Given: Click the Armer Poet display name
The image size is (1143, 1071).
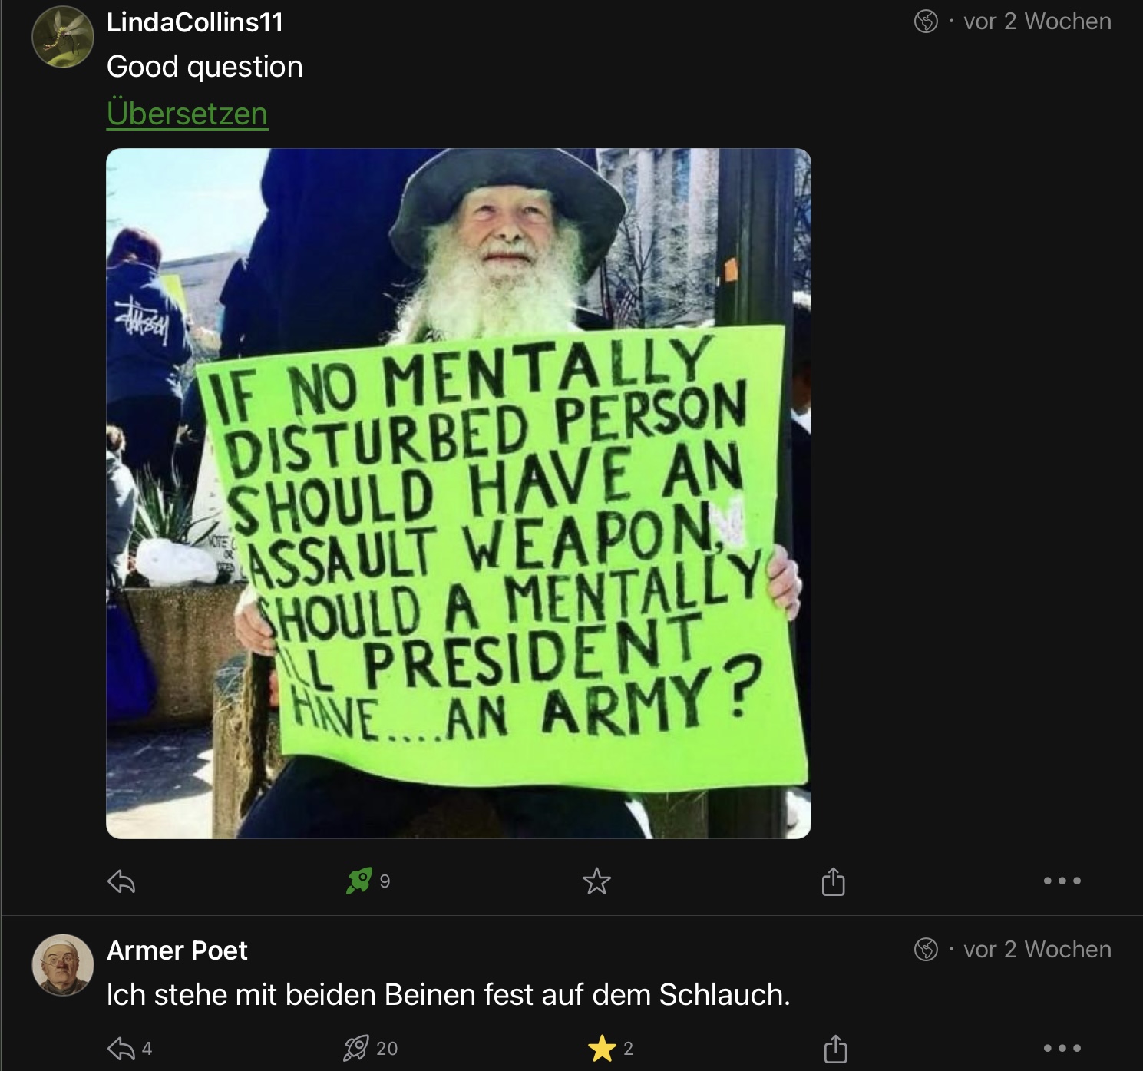Looking at the screenshot, I should pyautogui.click(x=177, y=950).
